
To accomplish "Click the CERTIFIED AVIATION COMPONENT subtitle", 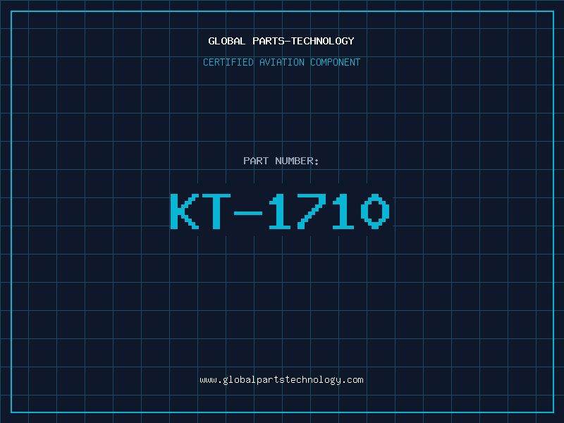I will (281, 62).
